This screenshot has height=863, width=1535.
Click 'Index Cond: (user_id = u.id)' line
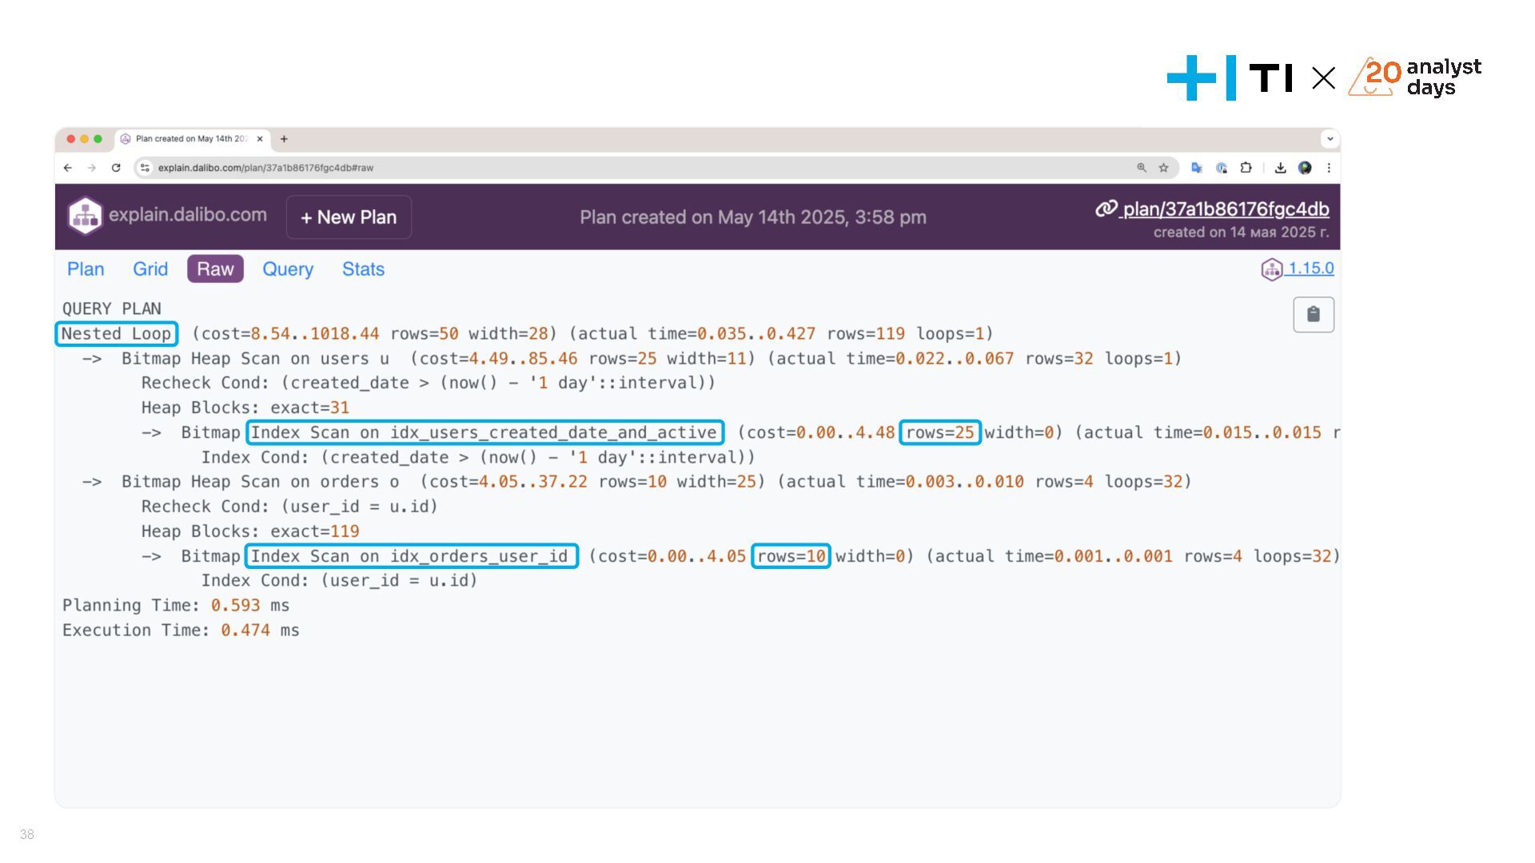[339, 581]
